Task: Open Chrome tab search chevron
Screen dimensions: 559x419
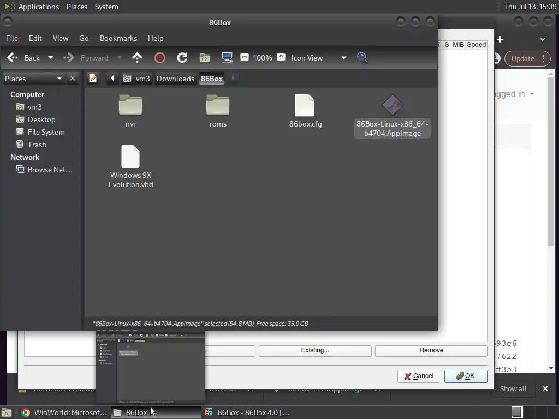Action: click(543, 39)
